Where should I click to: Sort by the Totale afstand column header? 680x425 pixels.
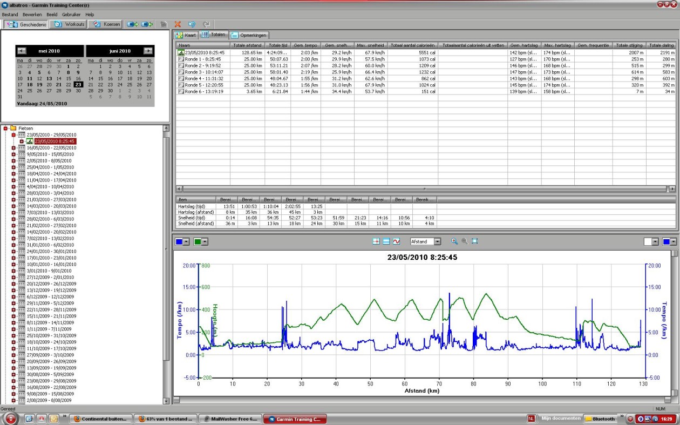click(x=247, y=45)
